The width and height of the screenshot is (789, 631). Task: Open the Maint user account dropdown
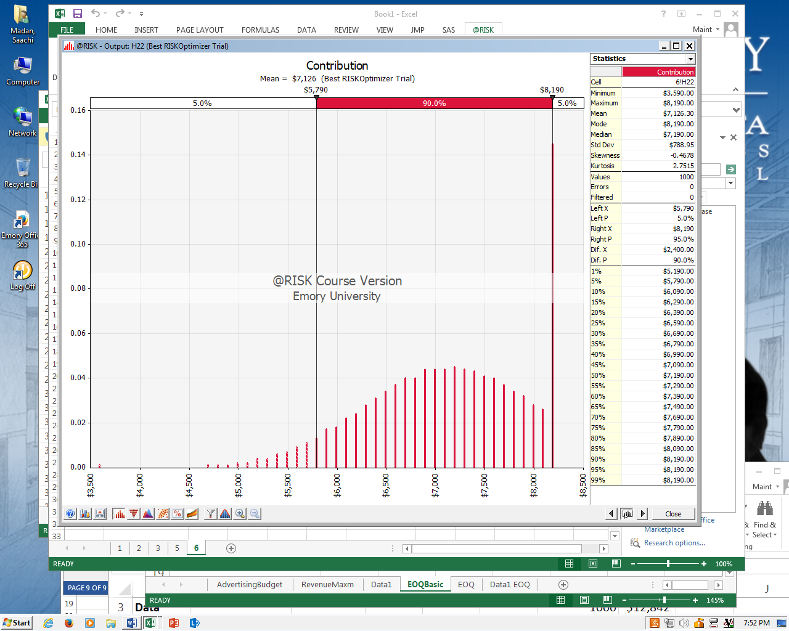706,30
